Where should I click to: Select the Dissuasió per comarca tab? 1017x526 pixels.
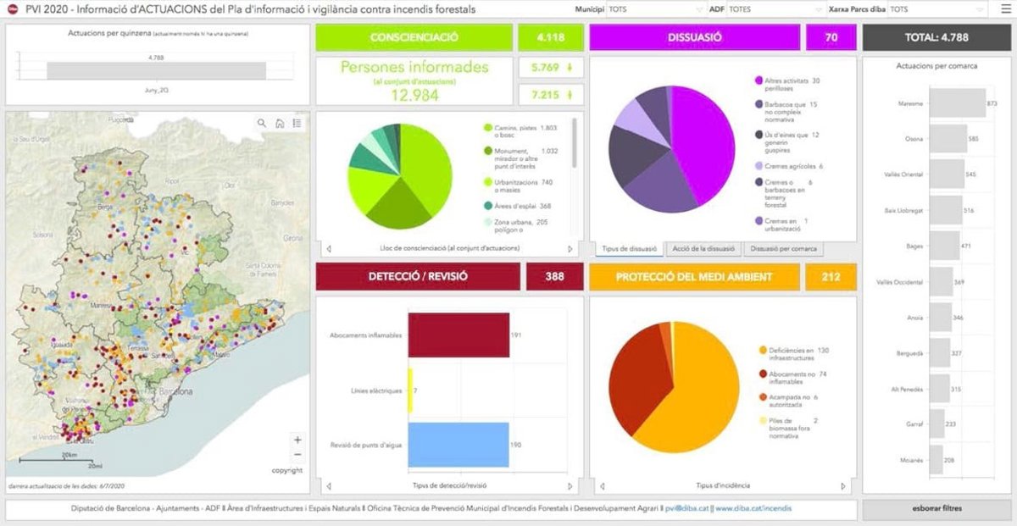pos(783,249)
